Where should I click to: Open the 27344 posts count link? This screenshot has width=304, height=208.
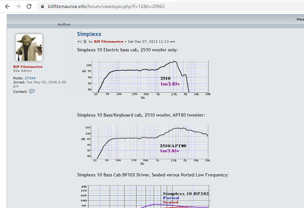(30, 78)
